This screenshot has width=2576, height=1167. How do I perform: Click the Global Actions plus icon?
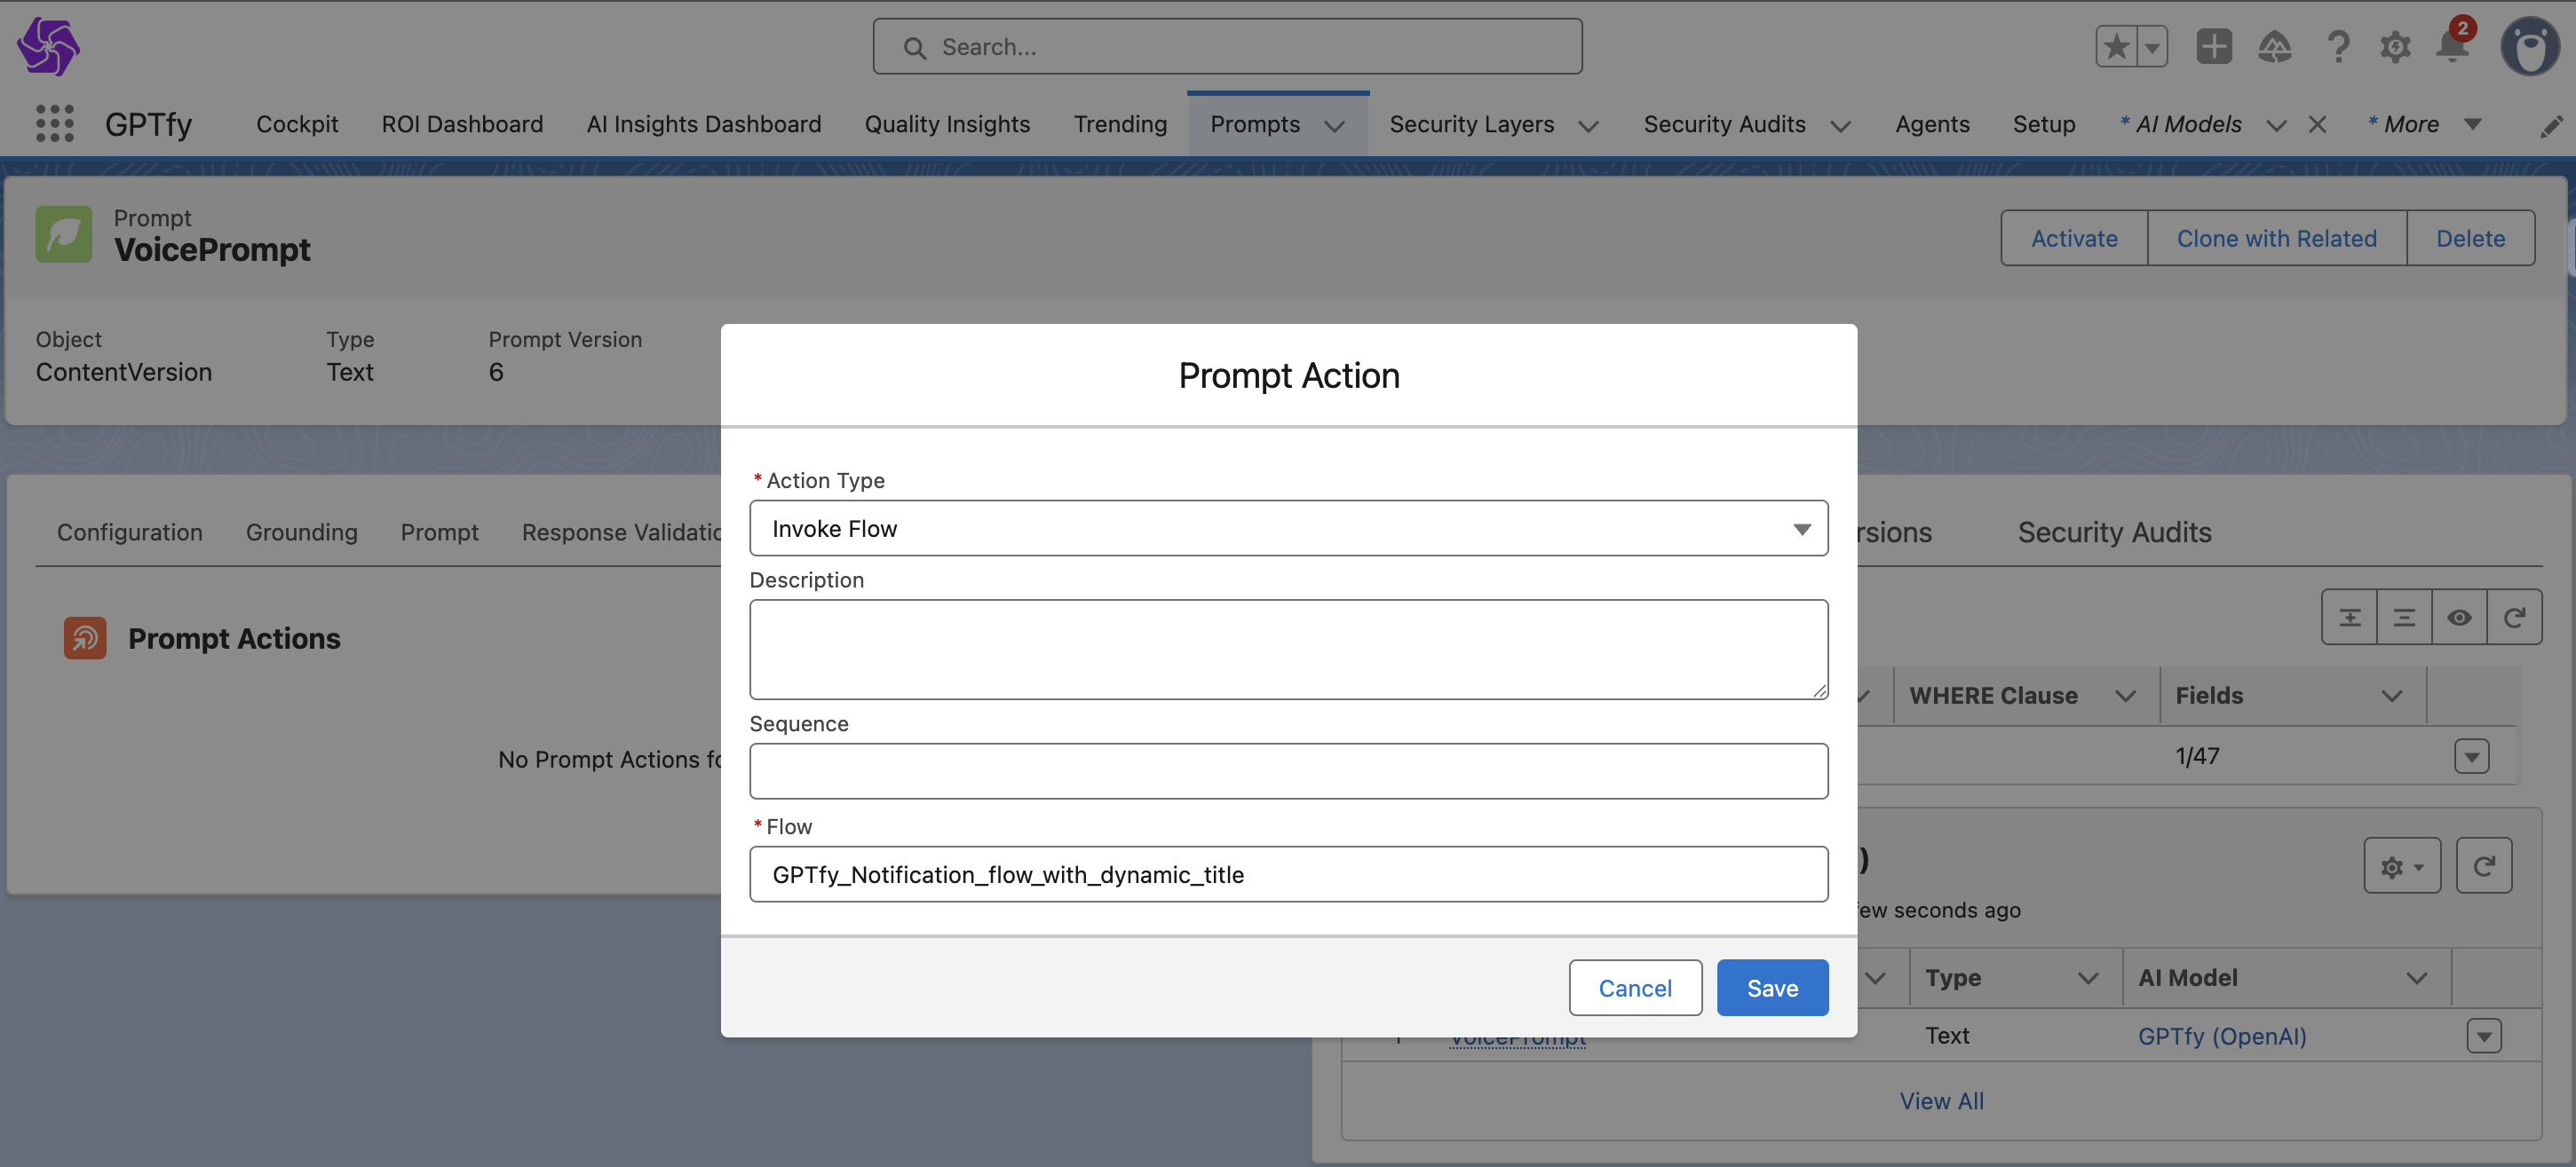pyautogui.click(x=2213, y=47)
